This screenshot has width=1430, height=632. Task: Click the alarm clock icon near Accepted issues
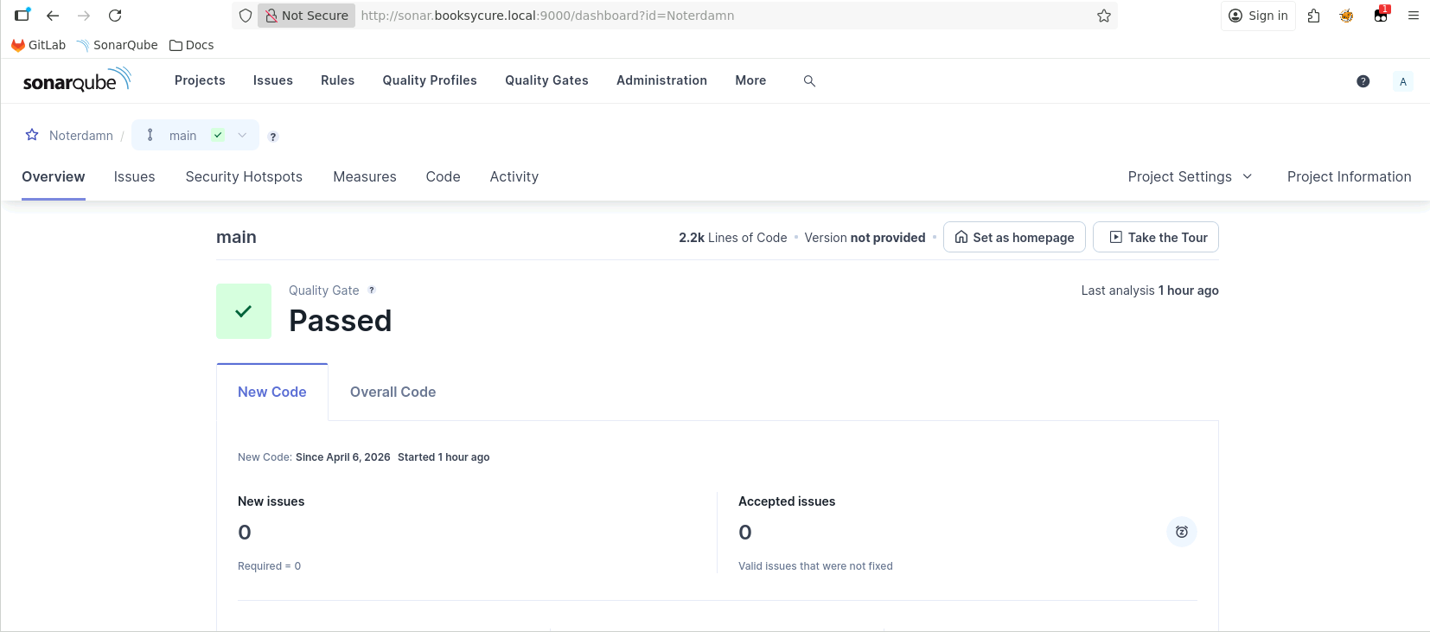pyautogui.click(x=1181, y=532)
